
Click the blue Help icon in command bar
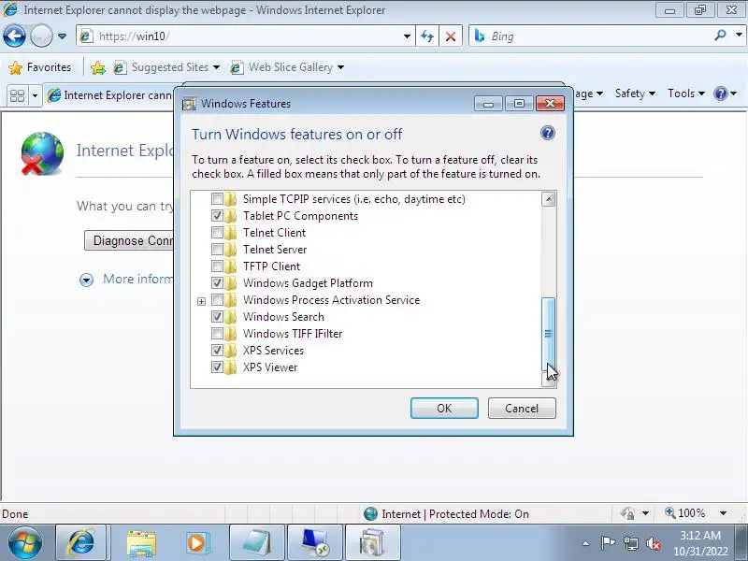721,93
